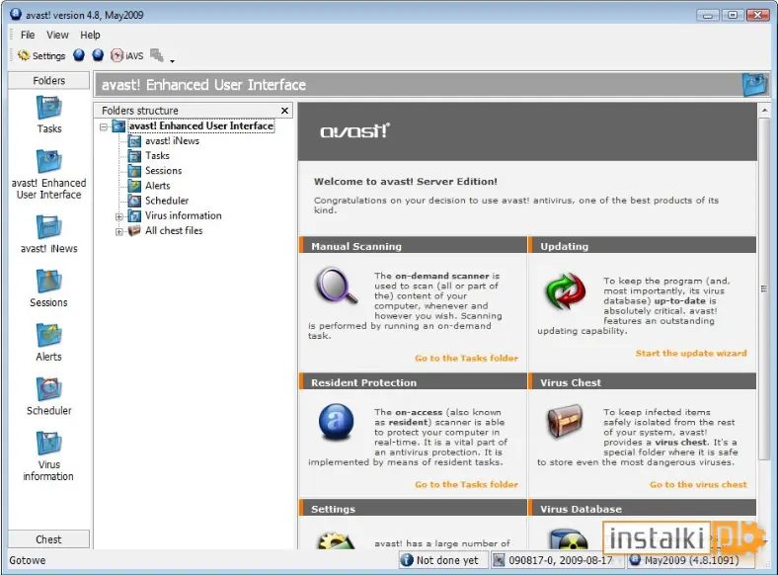
Task: Click the iAVS update toolbar icon
Action: click(127, 55)
